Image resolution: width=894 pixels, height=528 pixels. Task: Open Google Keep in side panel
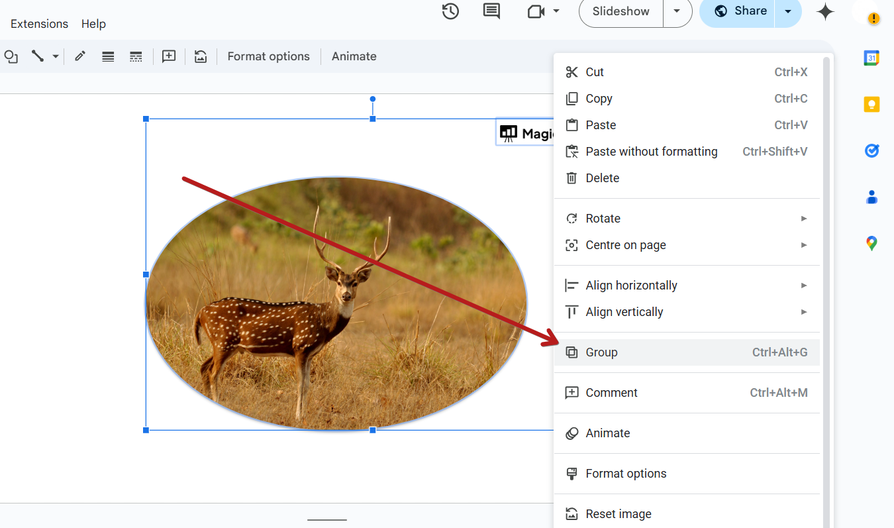click(x=871, y=105)
